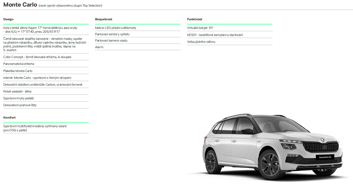Click the "Černě lakované doplňky karoserie" row

pos(46,44)
